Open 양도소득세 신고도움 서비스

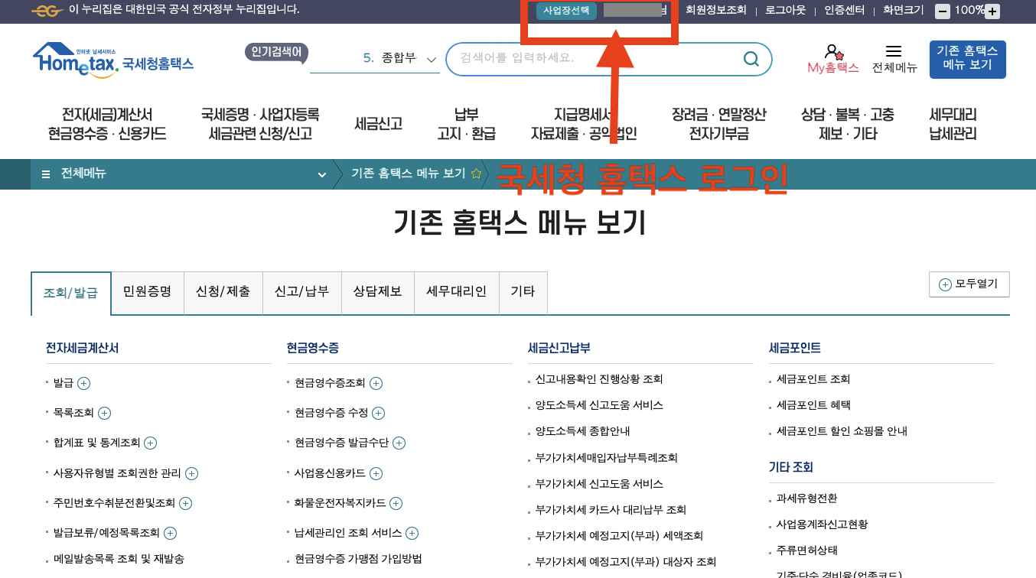click(599, 405)
